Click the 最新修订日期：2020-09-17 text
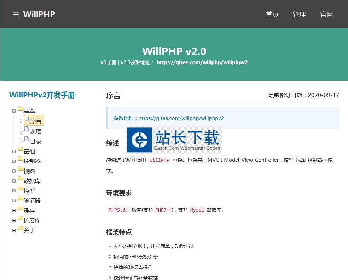The image size is (348, 280). pyautogui.click(x=303, y=95)
